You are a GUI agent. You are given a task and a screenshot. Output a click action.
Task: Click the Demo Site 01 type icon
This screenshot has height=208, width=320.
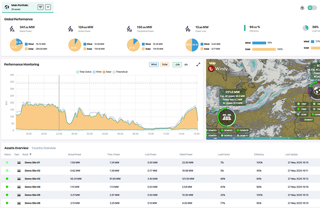tap(19, 162)
